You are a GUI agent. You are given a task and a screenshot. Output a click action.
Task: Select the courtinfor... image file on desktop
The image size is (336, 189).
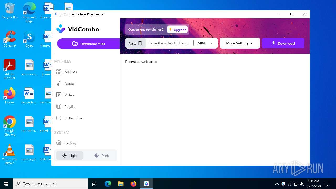29,124
